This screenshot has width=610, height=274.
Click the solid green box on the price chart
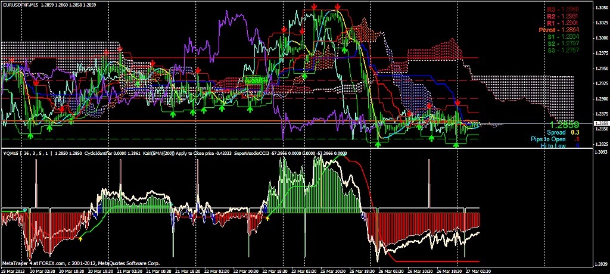point(254,80)
